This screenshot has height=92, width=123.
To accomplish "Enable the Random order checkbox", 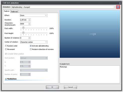I will tap(6, 46).
